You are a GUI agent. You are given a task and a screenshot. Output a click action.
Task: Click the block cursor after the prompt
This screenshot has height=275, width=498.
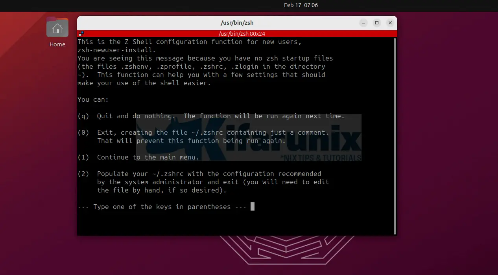[x=253, y=207]
